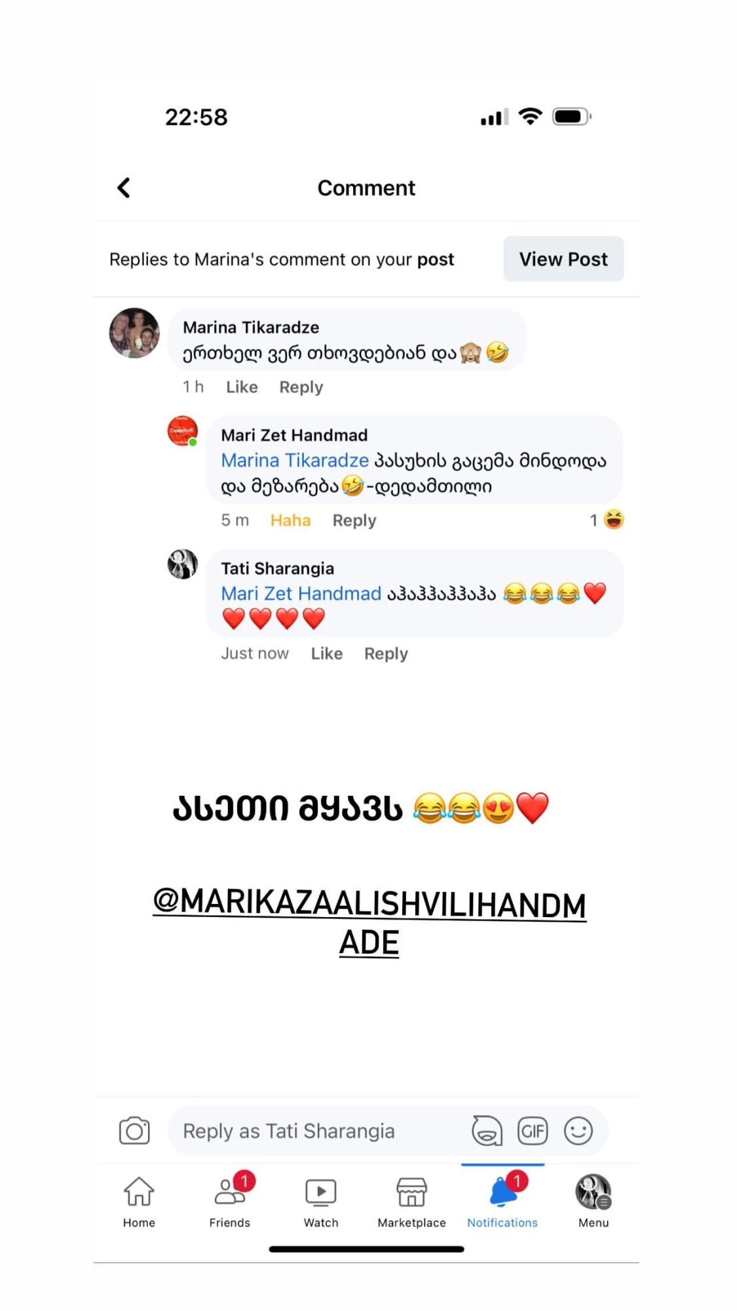The image size is (737, 1311).
Task: Open camera icon beside reply field
Action: [134, 1131]
